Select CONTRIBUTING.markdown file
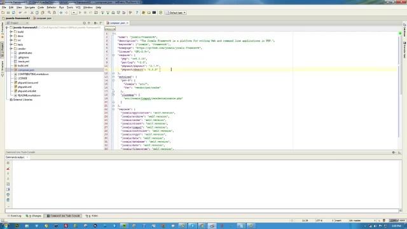This screenshot has width=407, height=229. coord(33,74)
